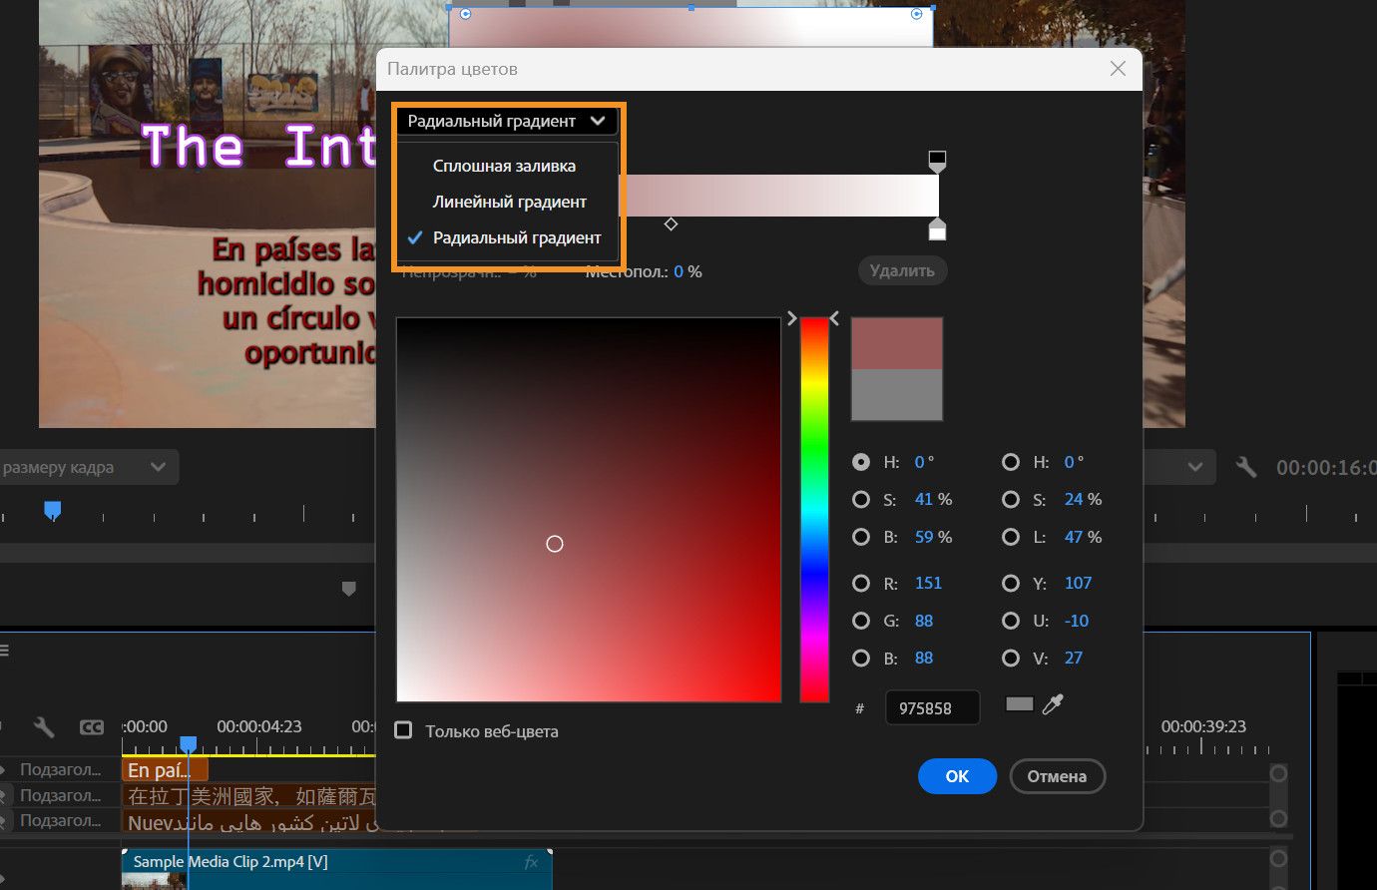
Task: Select the HSB Saturation radio button
Action: 861,499
